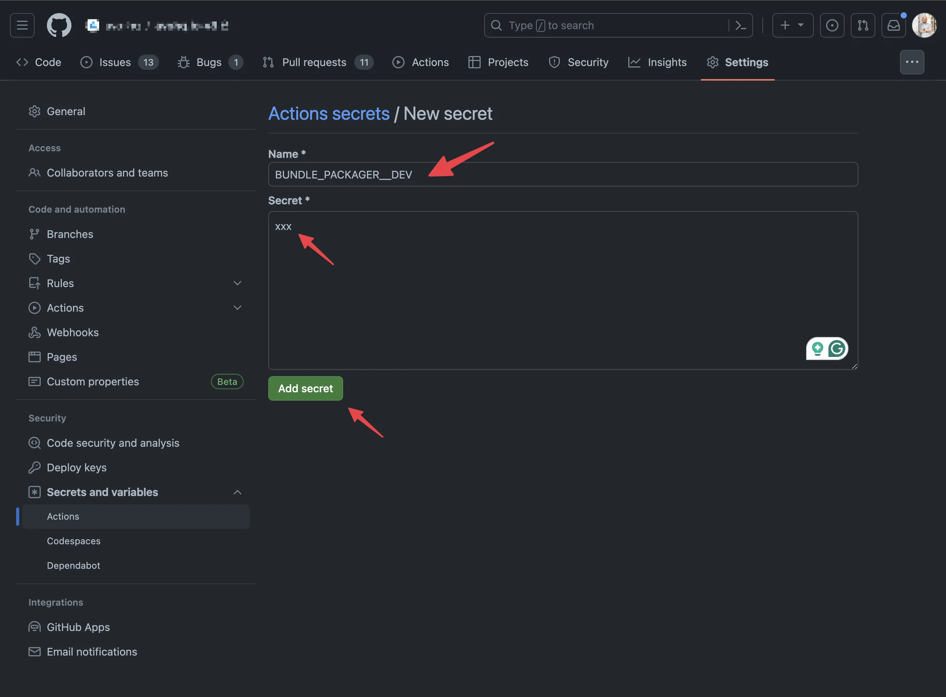Image resolution: width=946 pixels, height=697 pixels.
Task: Go to the GitHub homepage logo
Action: pyautogui.click(x=59, y=25)
